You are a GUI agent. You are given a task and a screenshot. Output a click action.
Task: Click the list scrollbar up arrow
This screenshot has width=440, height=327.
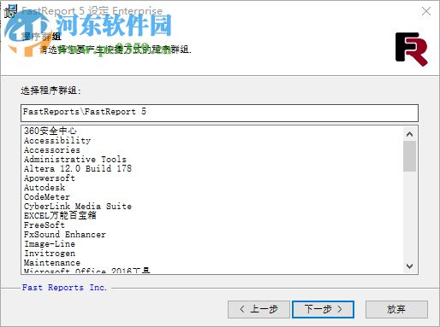coord(409,134)
